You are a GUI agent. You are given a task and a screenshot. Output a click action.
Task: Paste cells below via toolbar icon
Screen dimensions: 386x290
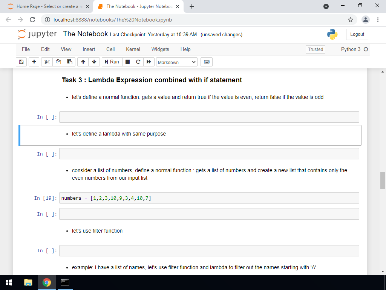click(x=70, y=62)
